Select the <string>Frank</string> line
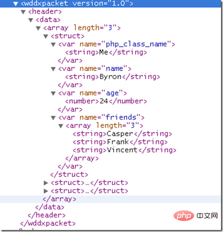The image size is (223, 232). 120,142
